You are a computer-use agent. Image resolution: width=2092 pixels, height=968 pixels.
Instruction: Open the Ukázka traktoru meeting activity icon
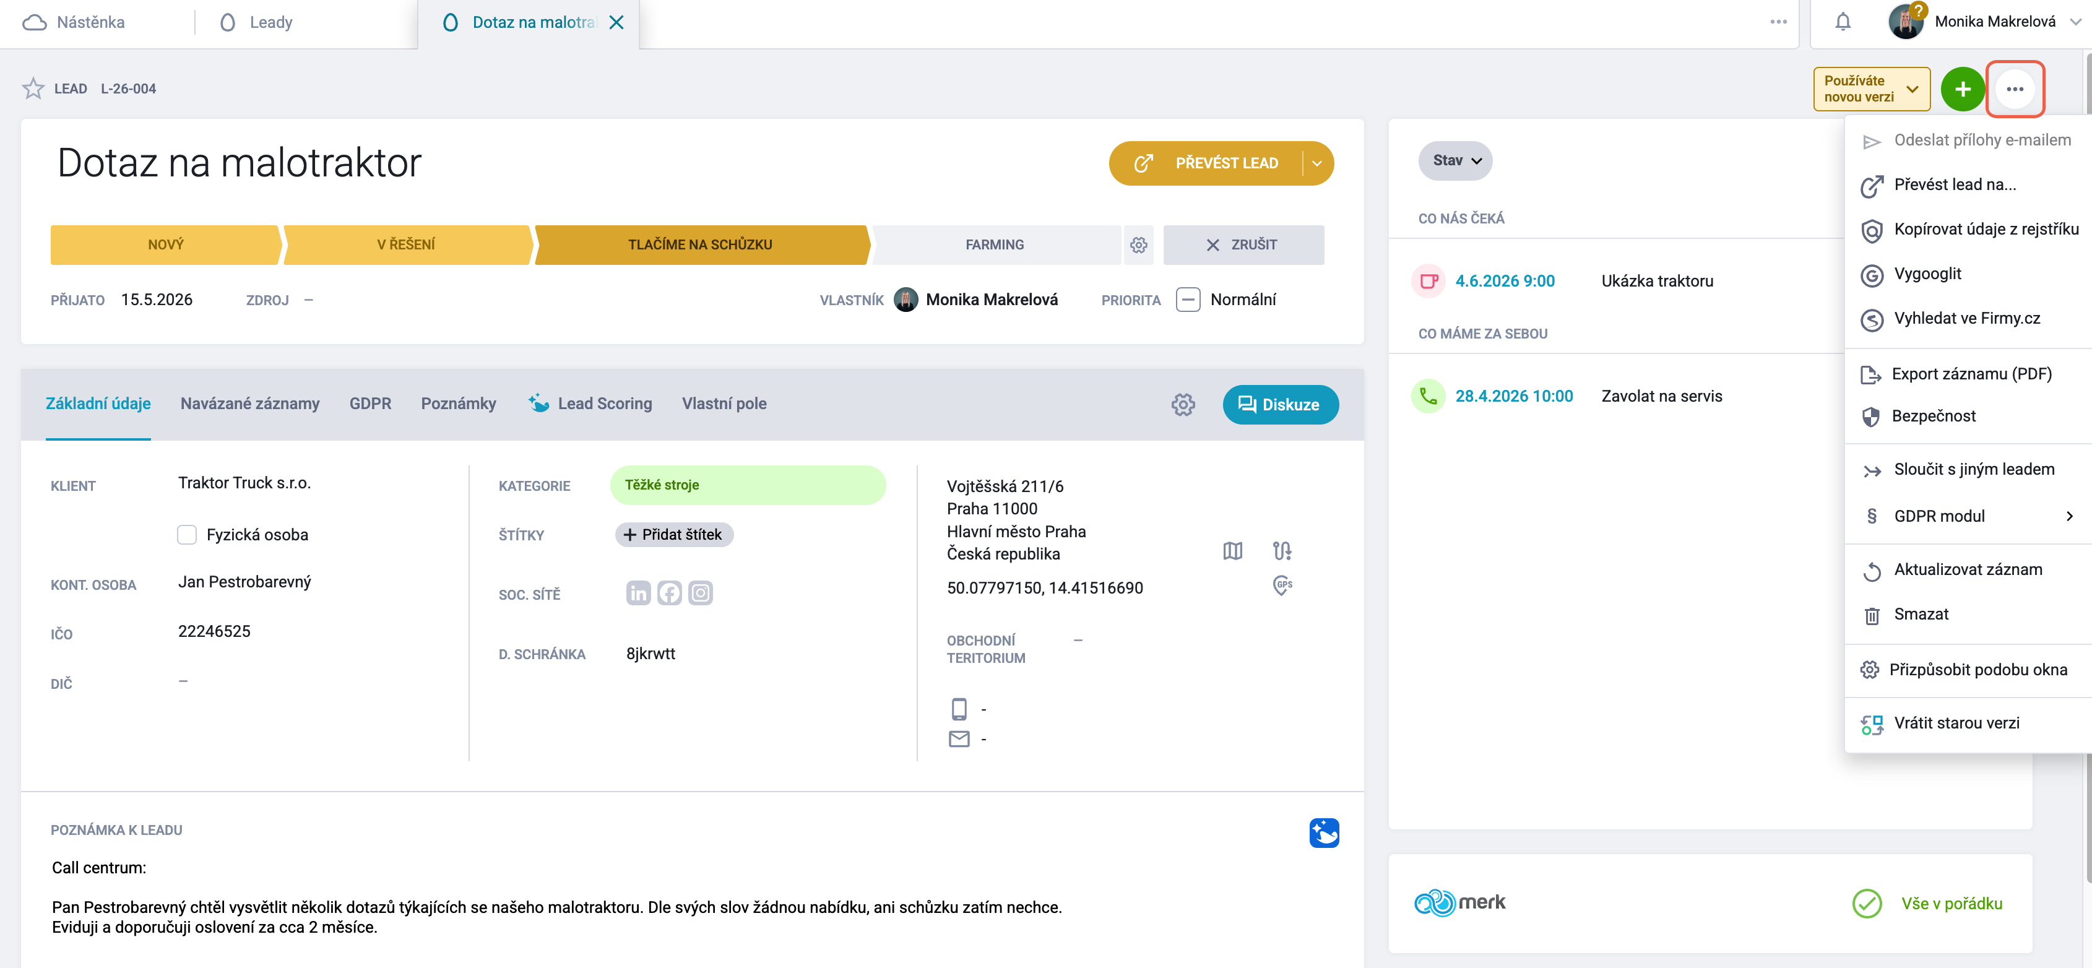1429,281
